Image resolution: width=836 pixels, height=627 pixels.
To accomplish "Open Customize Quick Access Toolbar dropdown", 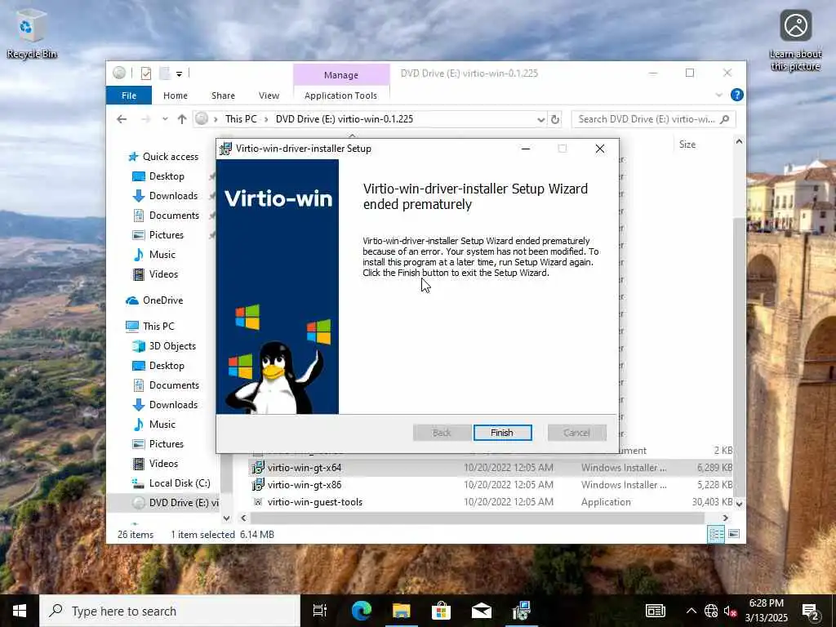I will click(x=179, y=73).
